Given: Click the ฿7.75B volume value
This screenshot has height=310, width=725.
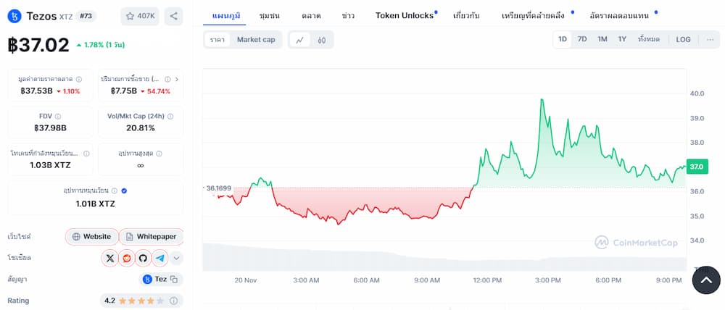Looking at the screenshot, I should 124,91.
